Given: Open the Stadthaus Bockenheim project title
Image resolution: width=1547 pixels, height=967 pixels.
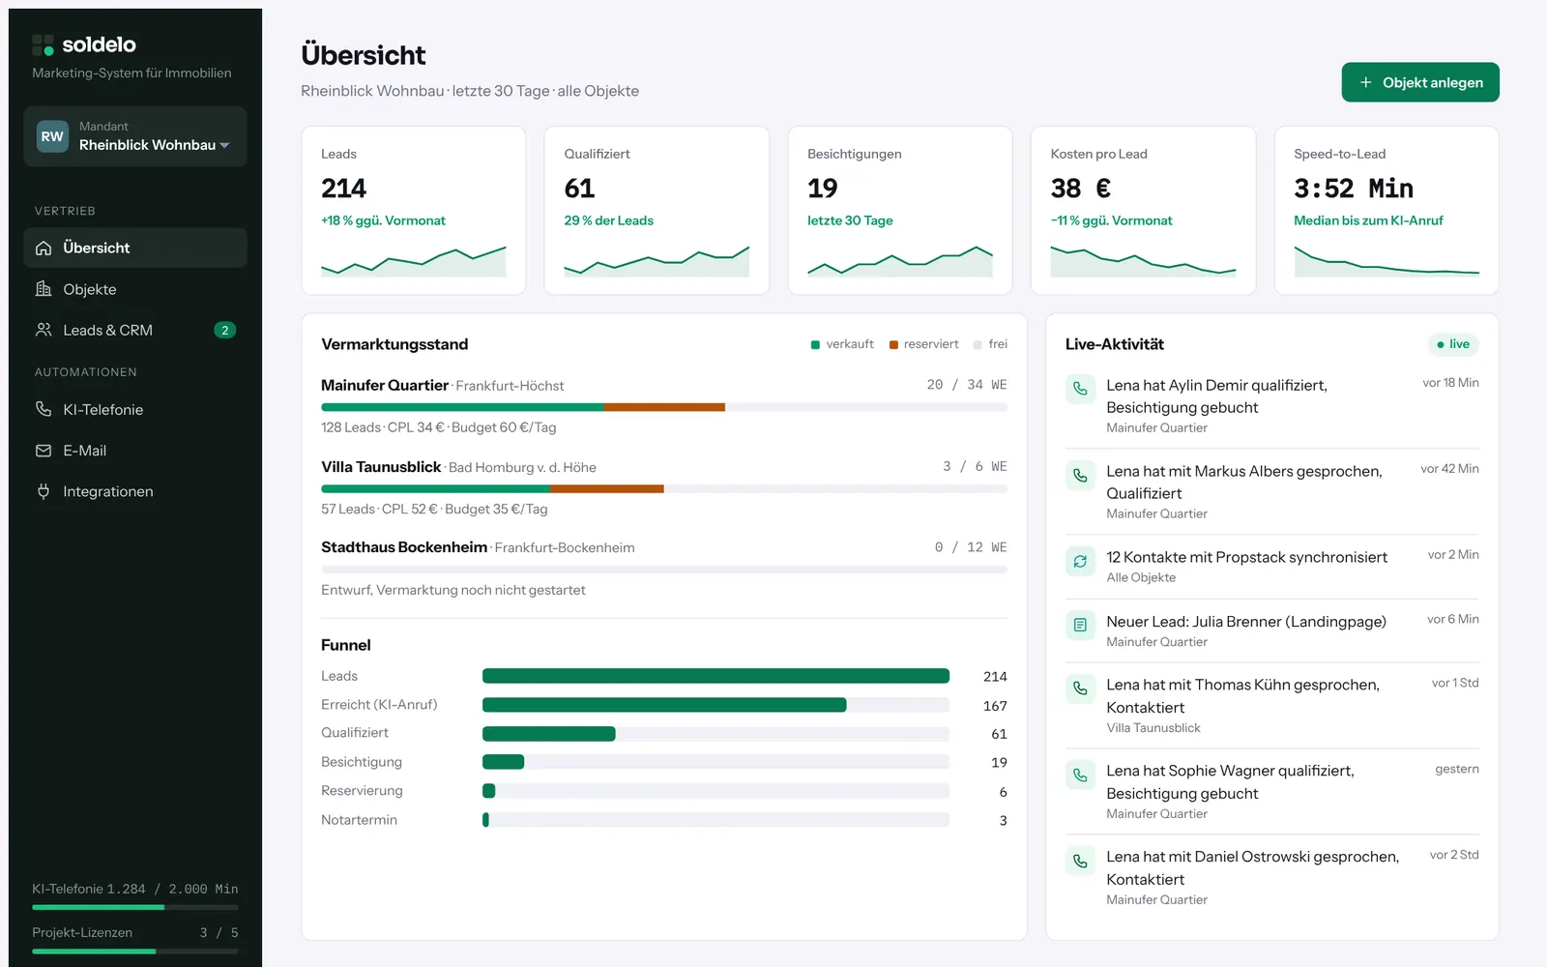Looking at the screenshot, I should click(404, 547).
